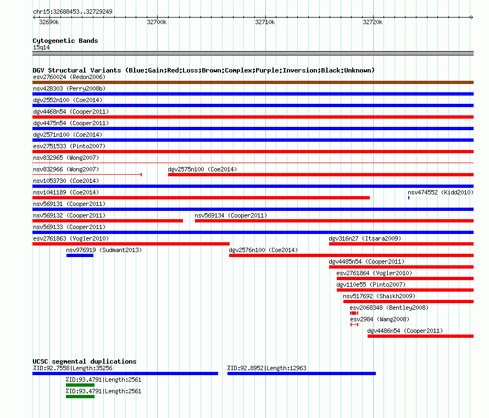Open dgv4468n54 (Cooper2011) variant details
Image resolution: width=489 pixels, height=418 pixels.
coord(71,112)
